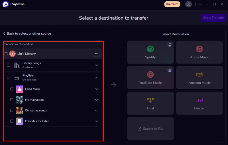Check the Library Songs checkbox
Viewport: 228px width, 145px height.
click(9, 65)
